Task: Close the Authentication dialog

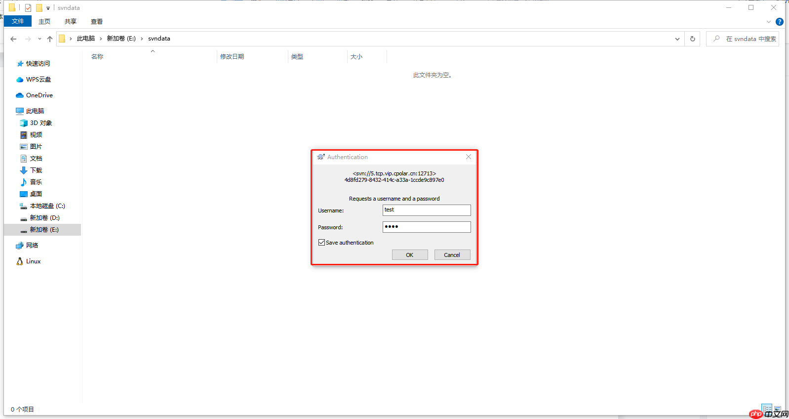Action: click(469, 157)
